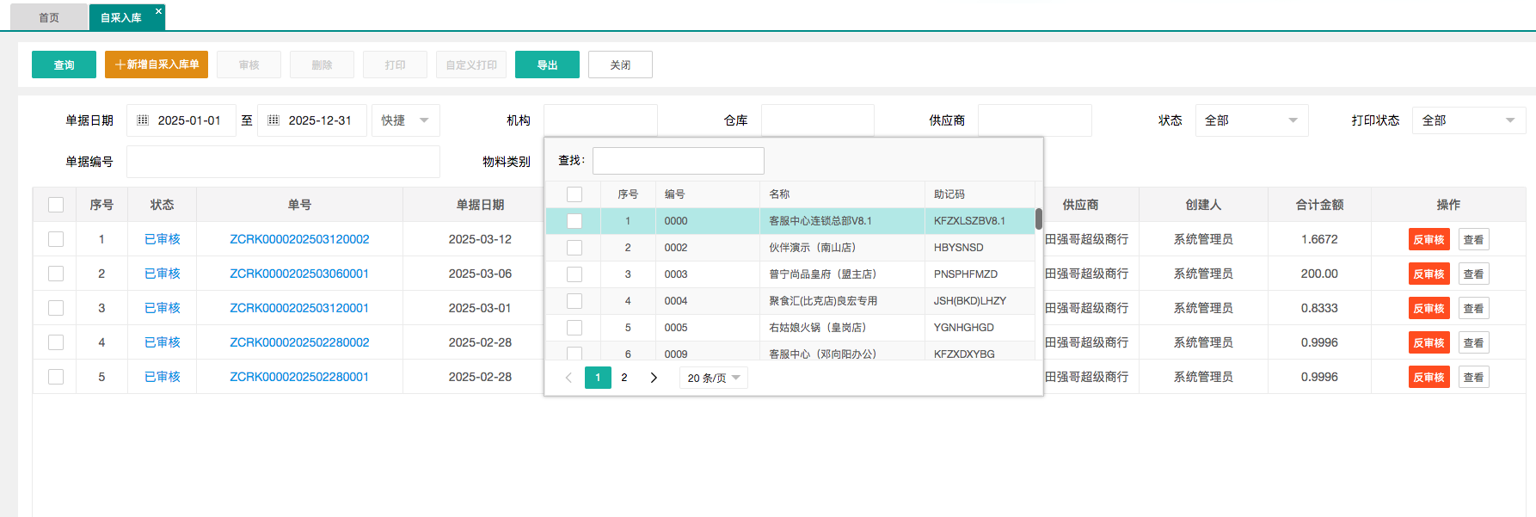Image resolution: width=1536 pixels, height=517 pixels.
Task: Go to page 2 in popup pagination
Action: pyautogui.click(x=624, y=378)
